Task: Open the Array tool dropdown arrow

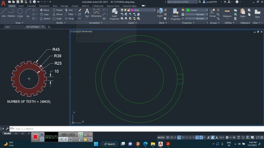Action: (75, 18)
